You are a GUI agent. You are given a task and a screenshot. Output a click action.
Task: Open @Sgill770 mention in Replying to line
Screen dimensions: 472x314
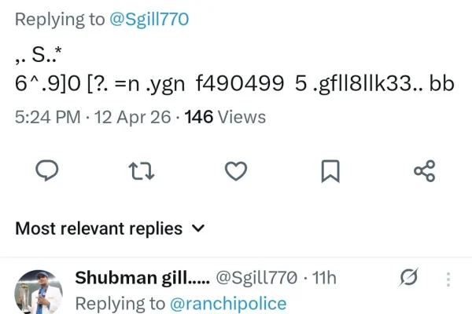tap(149, 20)
